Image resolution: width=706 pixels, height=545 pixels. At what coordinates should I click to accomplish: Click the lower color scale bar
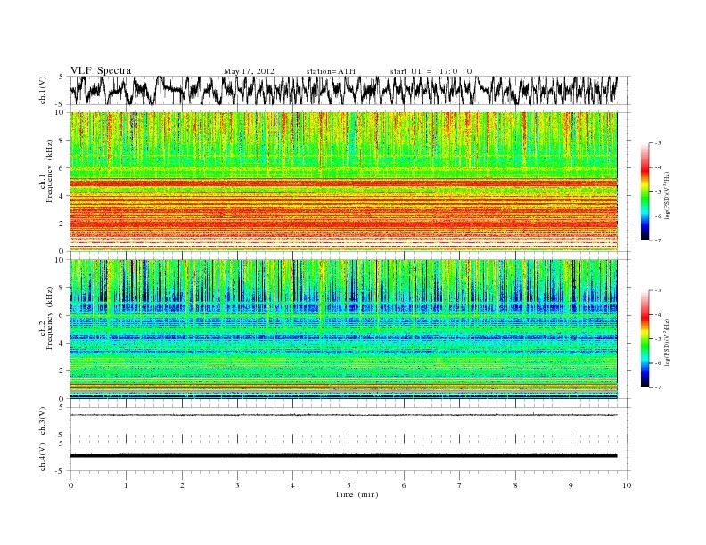point(645,338)
